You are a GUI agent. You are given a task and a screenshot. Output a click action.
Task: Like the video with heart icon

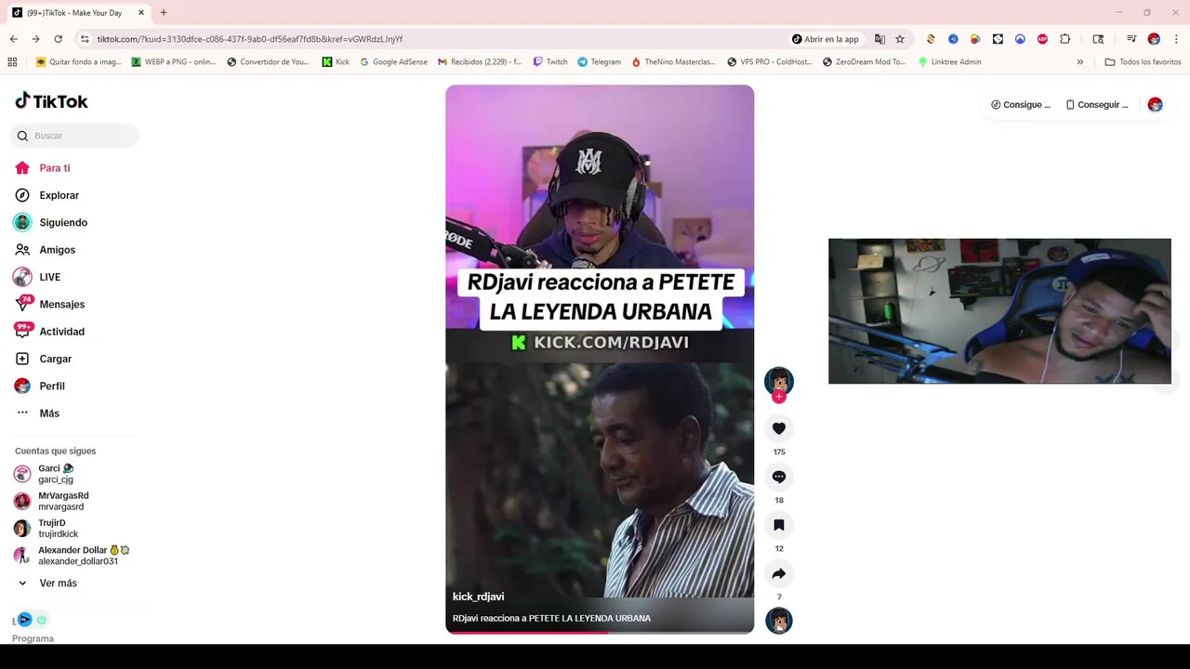click(x=779, y=428)
